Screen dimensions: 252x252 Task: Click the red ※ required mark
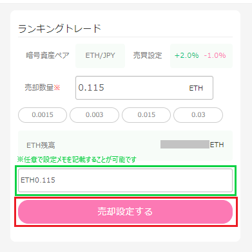coord(57,87)
